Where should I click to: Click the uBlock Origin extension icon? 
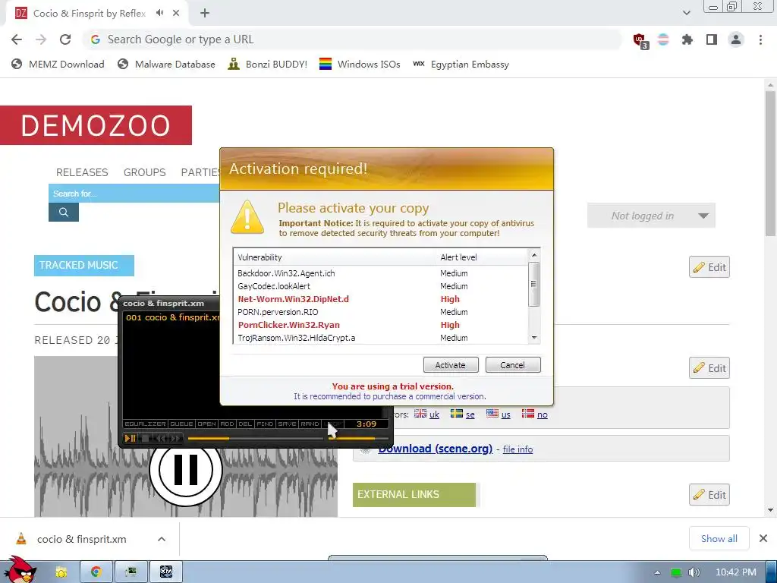point(640,40)
